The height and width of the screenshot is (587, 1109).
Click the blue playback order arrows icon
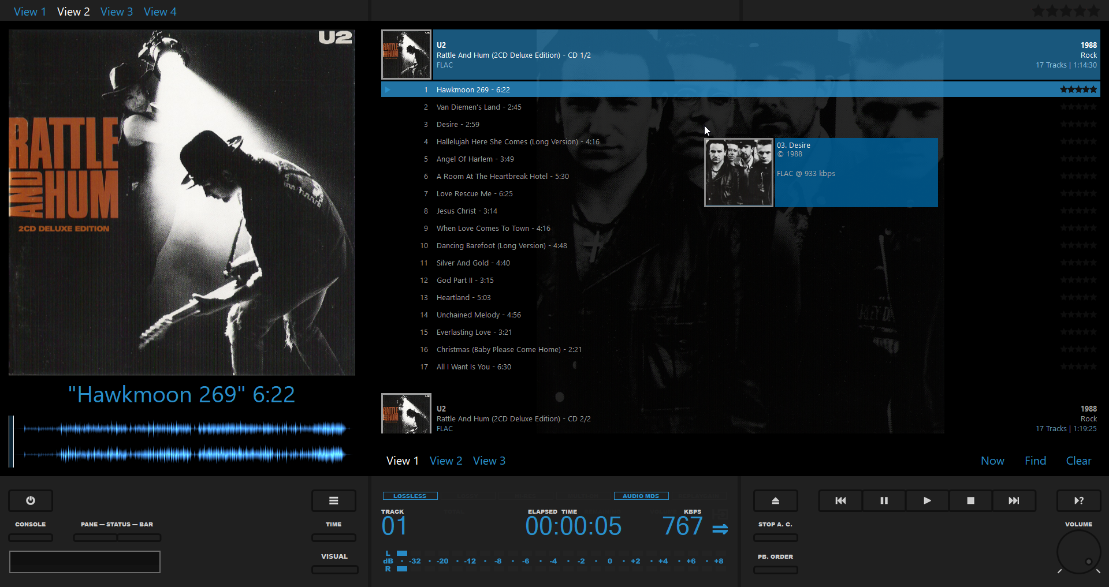coord(720,529)
